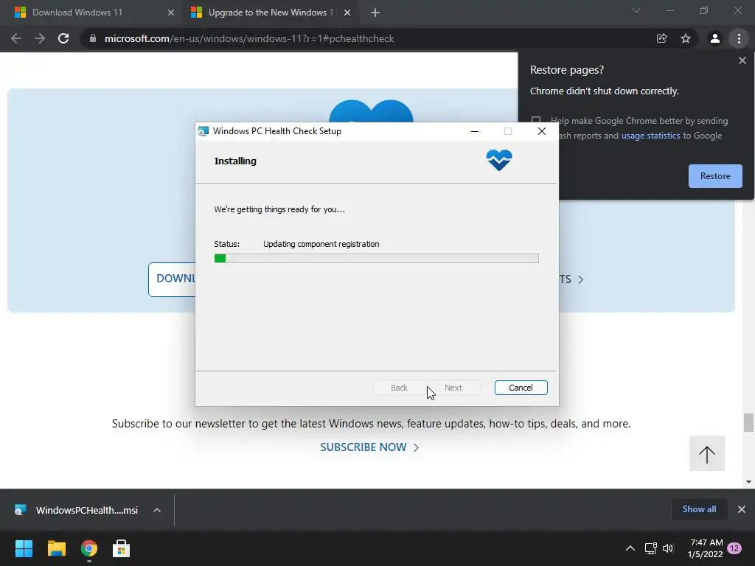
Task: Open the Chrome profile avatar menu
Action: coord(715,38)
